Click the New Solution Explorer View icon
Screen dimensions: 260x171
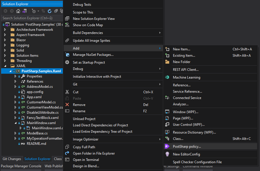pyautogui.click(x=67, y=18)
